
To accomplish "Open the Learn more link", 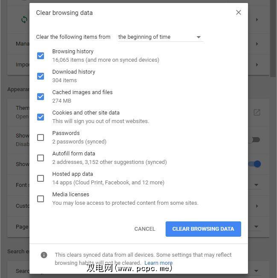I will pyautogui.click(x=158, y=263).
